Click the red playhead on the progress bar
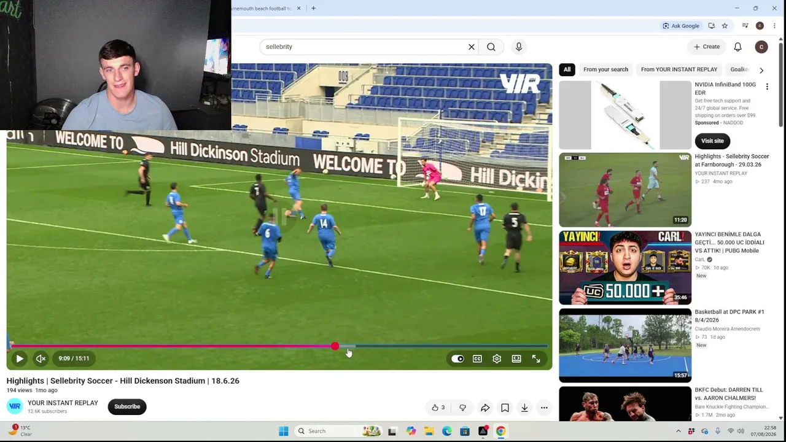786x442 pixels. pyautogui.click(x=335, y=347)
